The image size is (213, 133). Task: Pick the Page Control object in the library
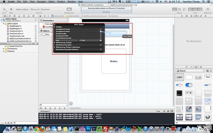point(179,93)
